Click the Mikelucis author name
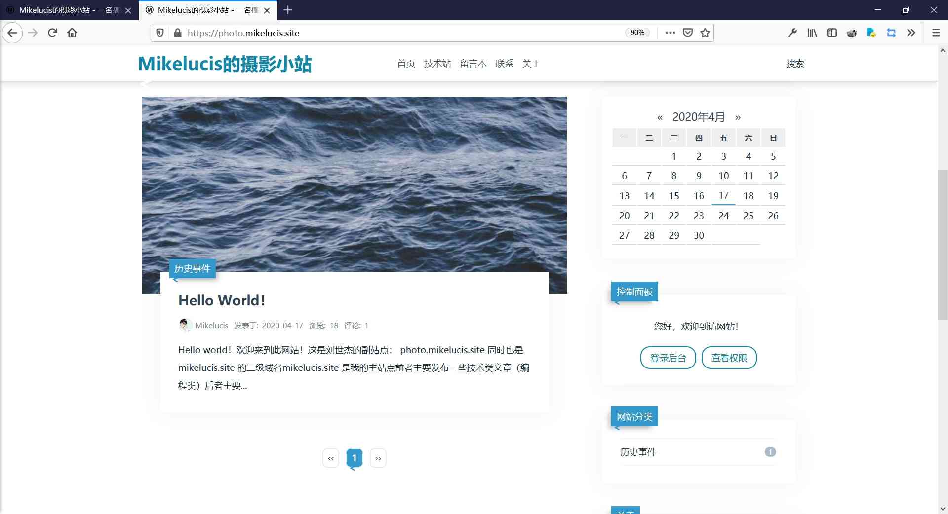 [211, 326]
